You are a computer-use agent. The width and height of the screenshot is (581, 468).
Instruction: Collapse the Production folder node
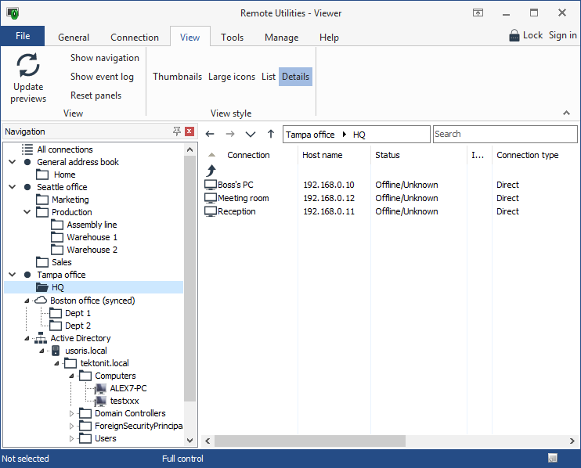27,212
